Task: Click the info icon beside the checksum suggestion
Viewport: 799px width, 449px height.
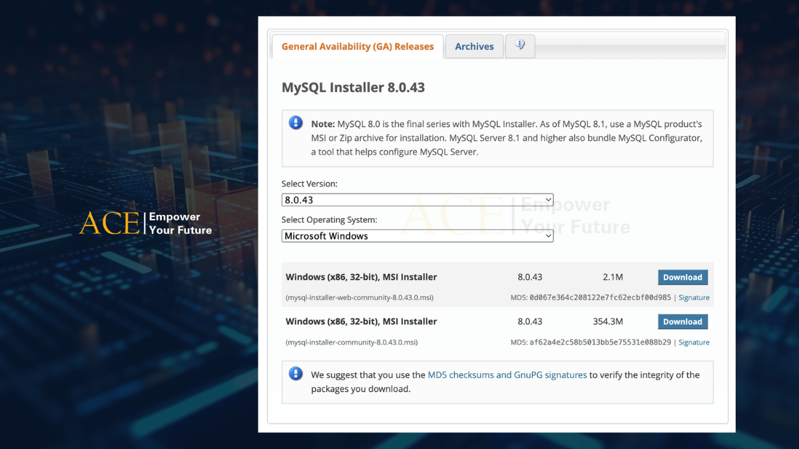Action: (x=296, y=374)
